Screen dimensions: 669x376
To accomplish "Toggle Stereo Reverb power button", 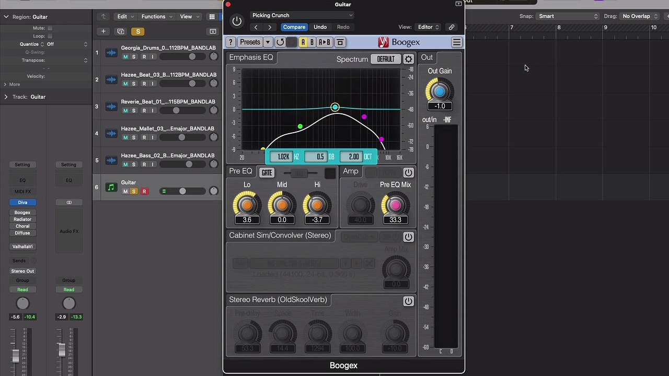I will click(x=408, y=301).
